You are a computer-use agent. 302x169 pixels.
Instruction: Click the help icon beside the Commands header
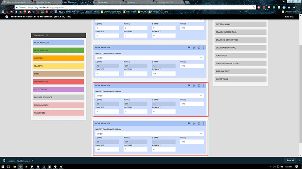(47, 35)
